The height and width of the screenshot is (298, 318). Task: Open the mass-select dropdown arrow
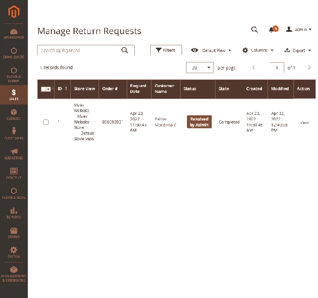48,89
